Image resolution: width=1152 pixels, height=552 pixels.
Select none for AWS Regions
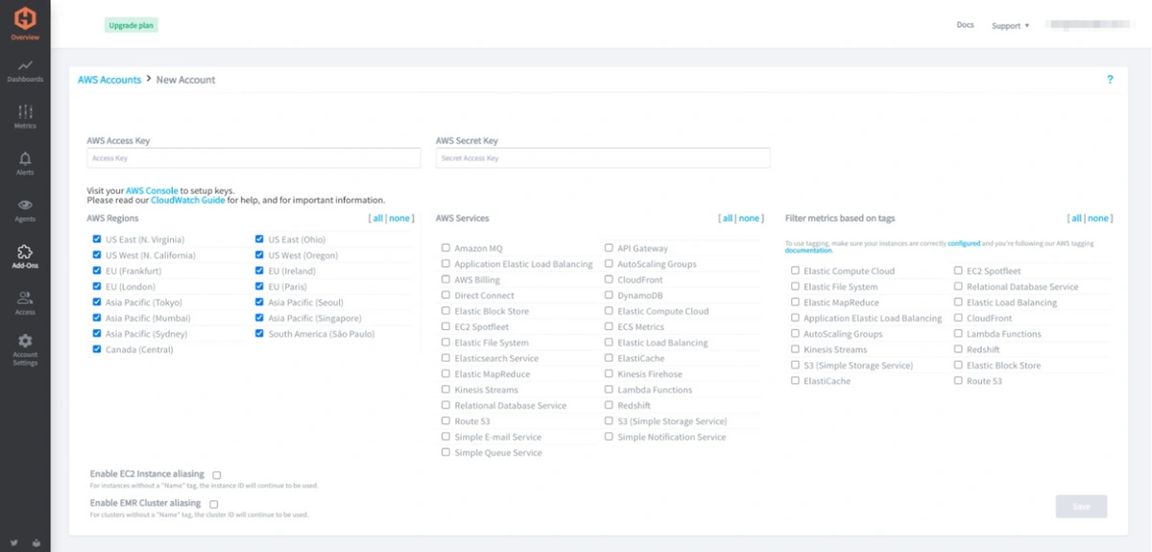399,219
